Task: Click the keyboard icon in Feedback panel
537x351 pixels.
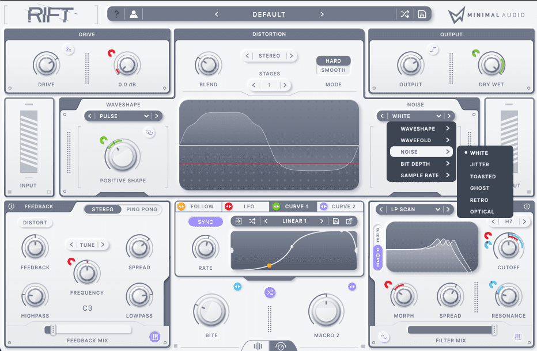Action: pyautogui.click(x=155, y=337)
